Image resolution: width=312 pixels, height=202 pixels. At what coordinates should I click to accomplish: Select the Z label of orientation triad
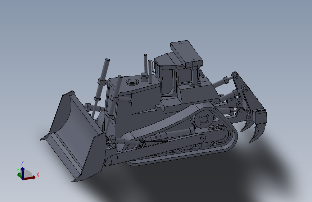22,163
